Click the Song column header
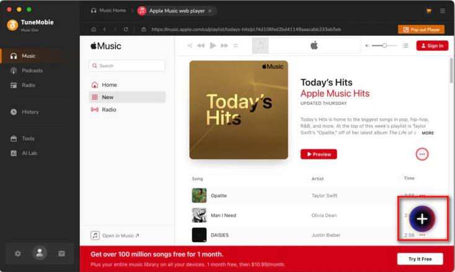The height and width of the screenshot is (272, 455). coord(197,178)
